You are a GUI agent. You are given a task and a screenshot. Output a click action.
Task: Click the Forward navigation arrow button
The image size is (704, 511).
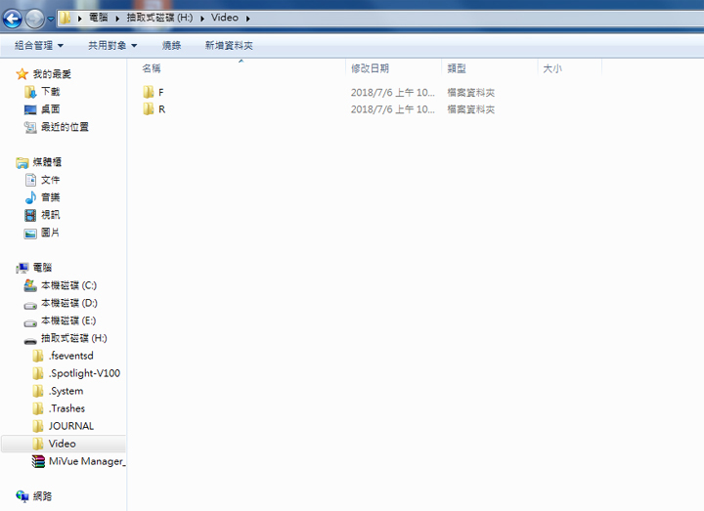point(34,19)
